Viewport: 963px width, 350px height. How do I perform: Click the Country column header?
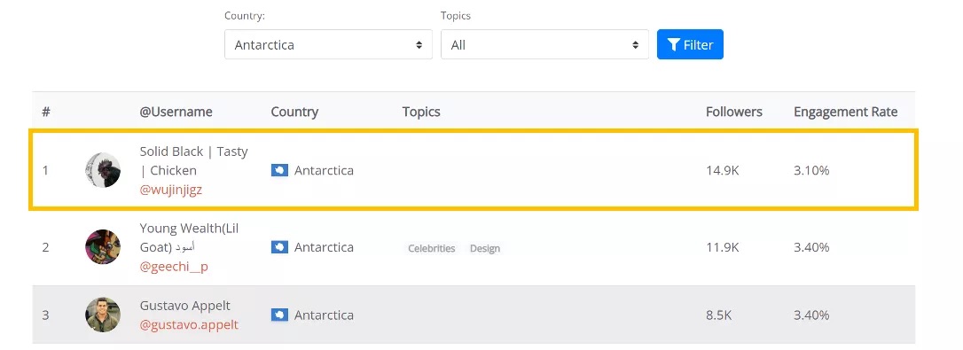pos(294,112)
